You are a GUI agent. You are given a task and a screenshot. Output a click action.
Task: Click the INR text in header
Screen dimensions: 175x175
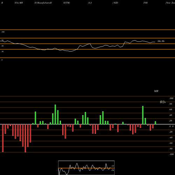click(x=146, y=3)
